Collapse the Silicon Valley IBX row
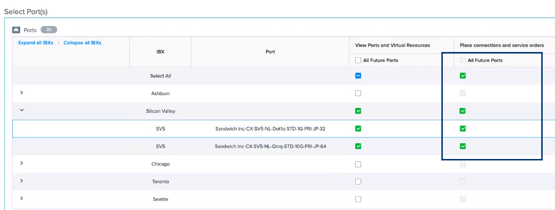 22,110
